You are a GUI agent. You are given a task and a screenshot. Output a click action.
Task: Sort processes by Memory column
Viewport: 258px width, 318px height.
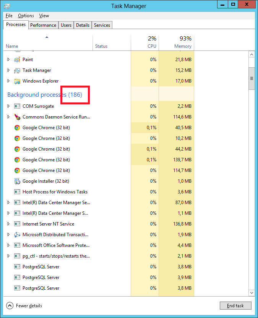(183, 46)
